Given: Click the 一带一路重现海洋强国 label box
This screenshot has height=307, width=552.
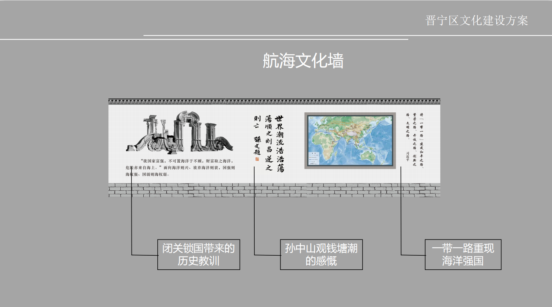Looking at the screenshot, I should pyautogui.click(x=463, y=255).
